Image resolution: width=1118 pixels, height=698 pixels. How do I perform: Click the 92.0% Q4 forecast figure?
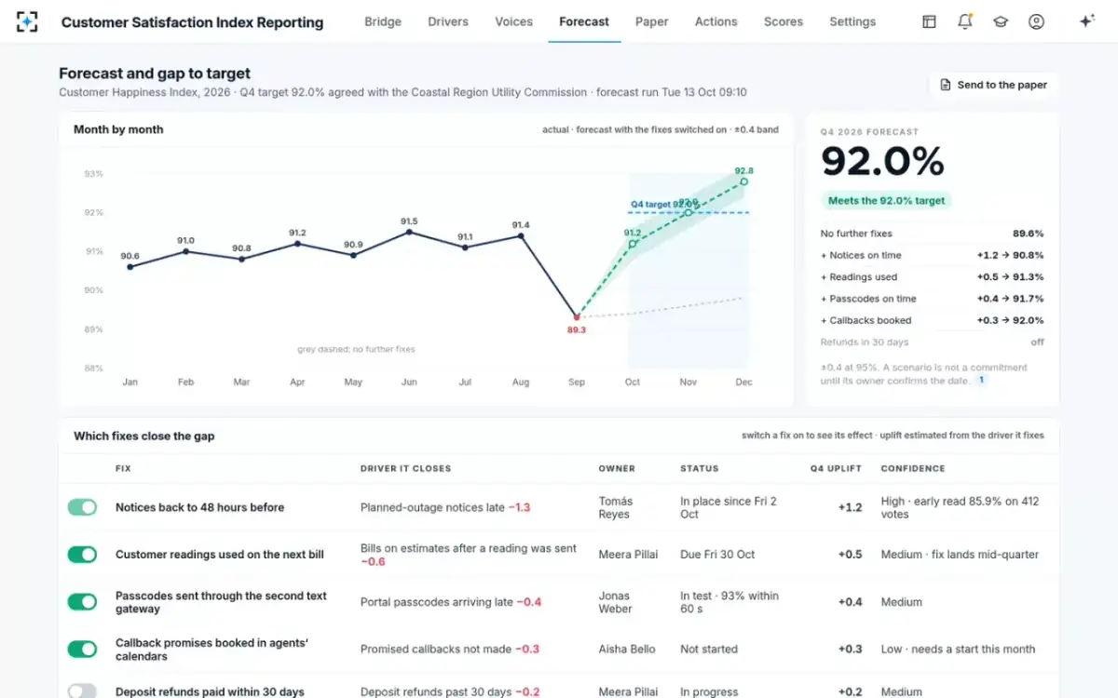[882, 162]
